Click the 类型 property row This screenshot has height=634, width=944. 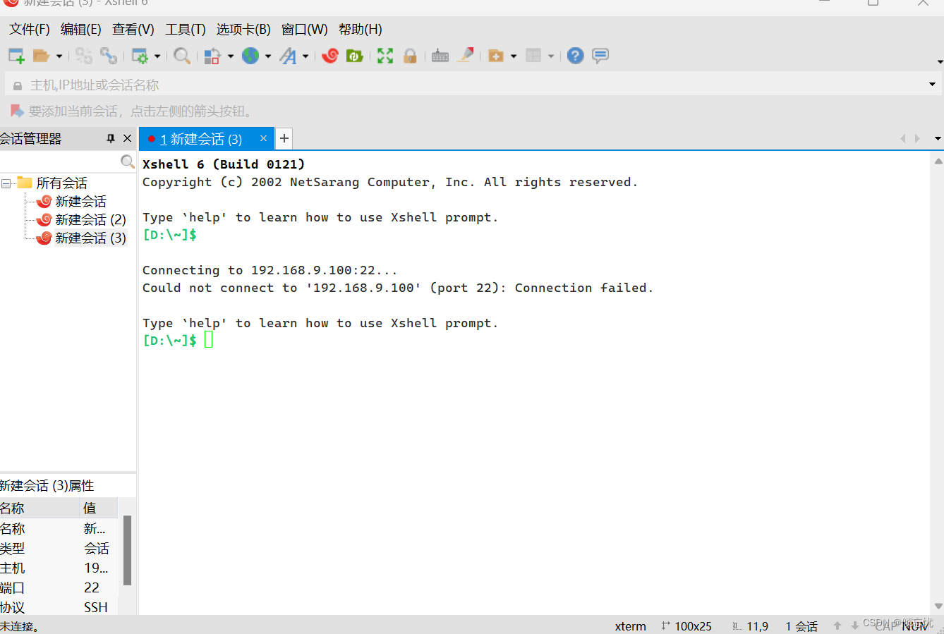(59, 548)
